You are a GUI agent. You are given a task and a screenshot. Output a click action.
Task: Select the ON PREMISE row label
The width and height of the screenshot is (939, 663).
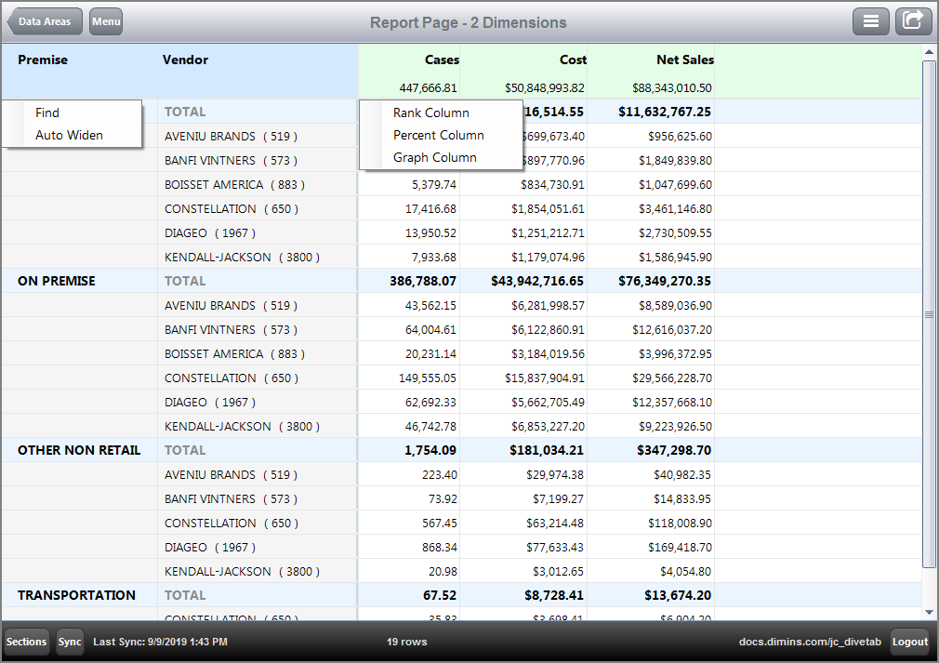(57, 281)
